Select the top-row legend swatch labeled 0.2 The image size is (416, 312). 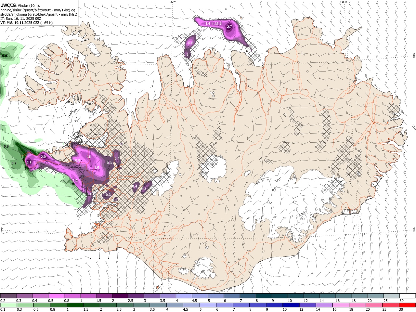click(8, 296)
